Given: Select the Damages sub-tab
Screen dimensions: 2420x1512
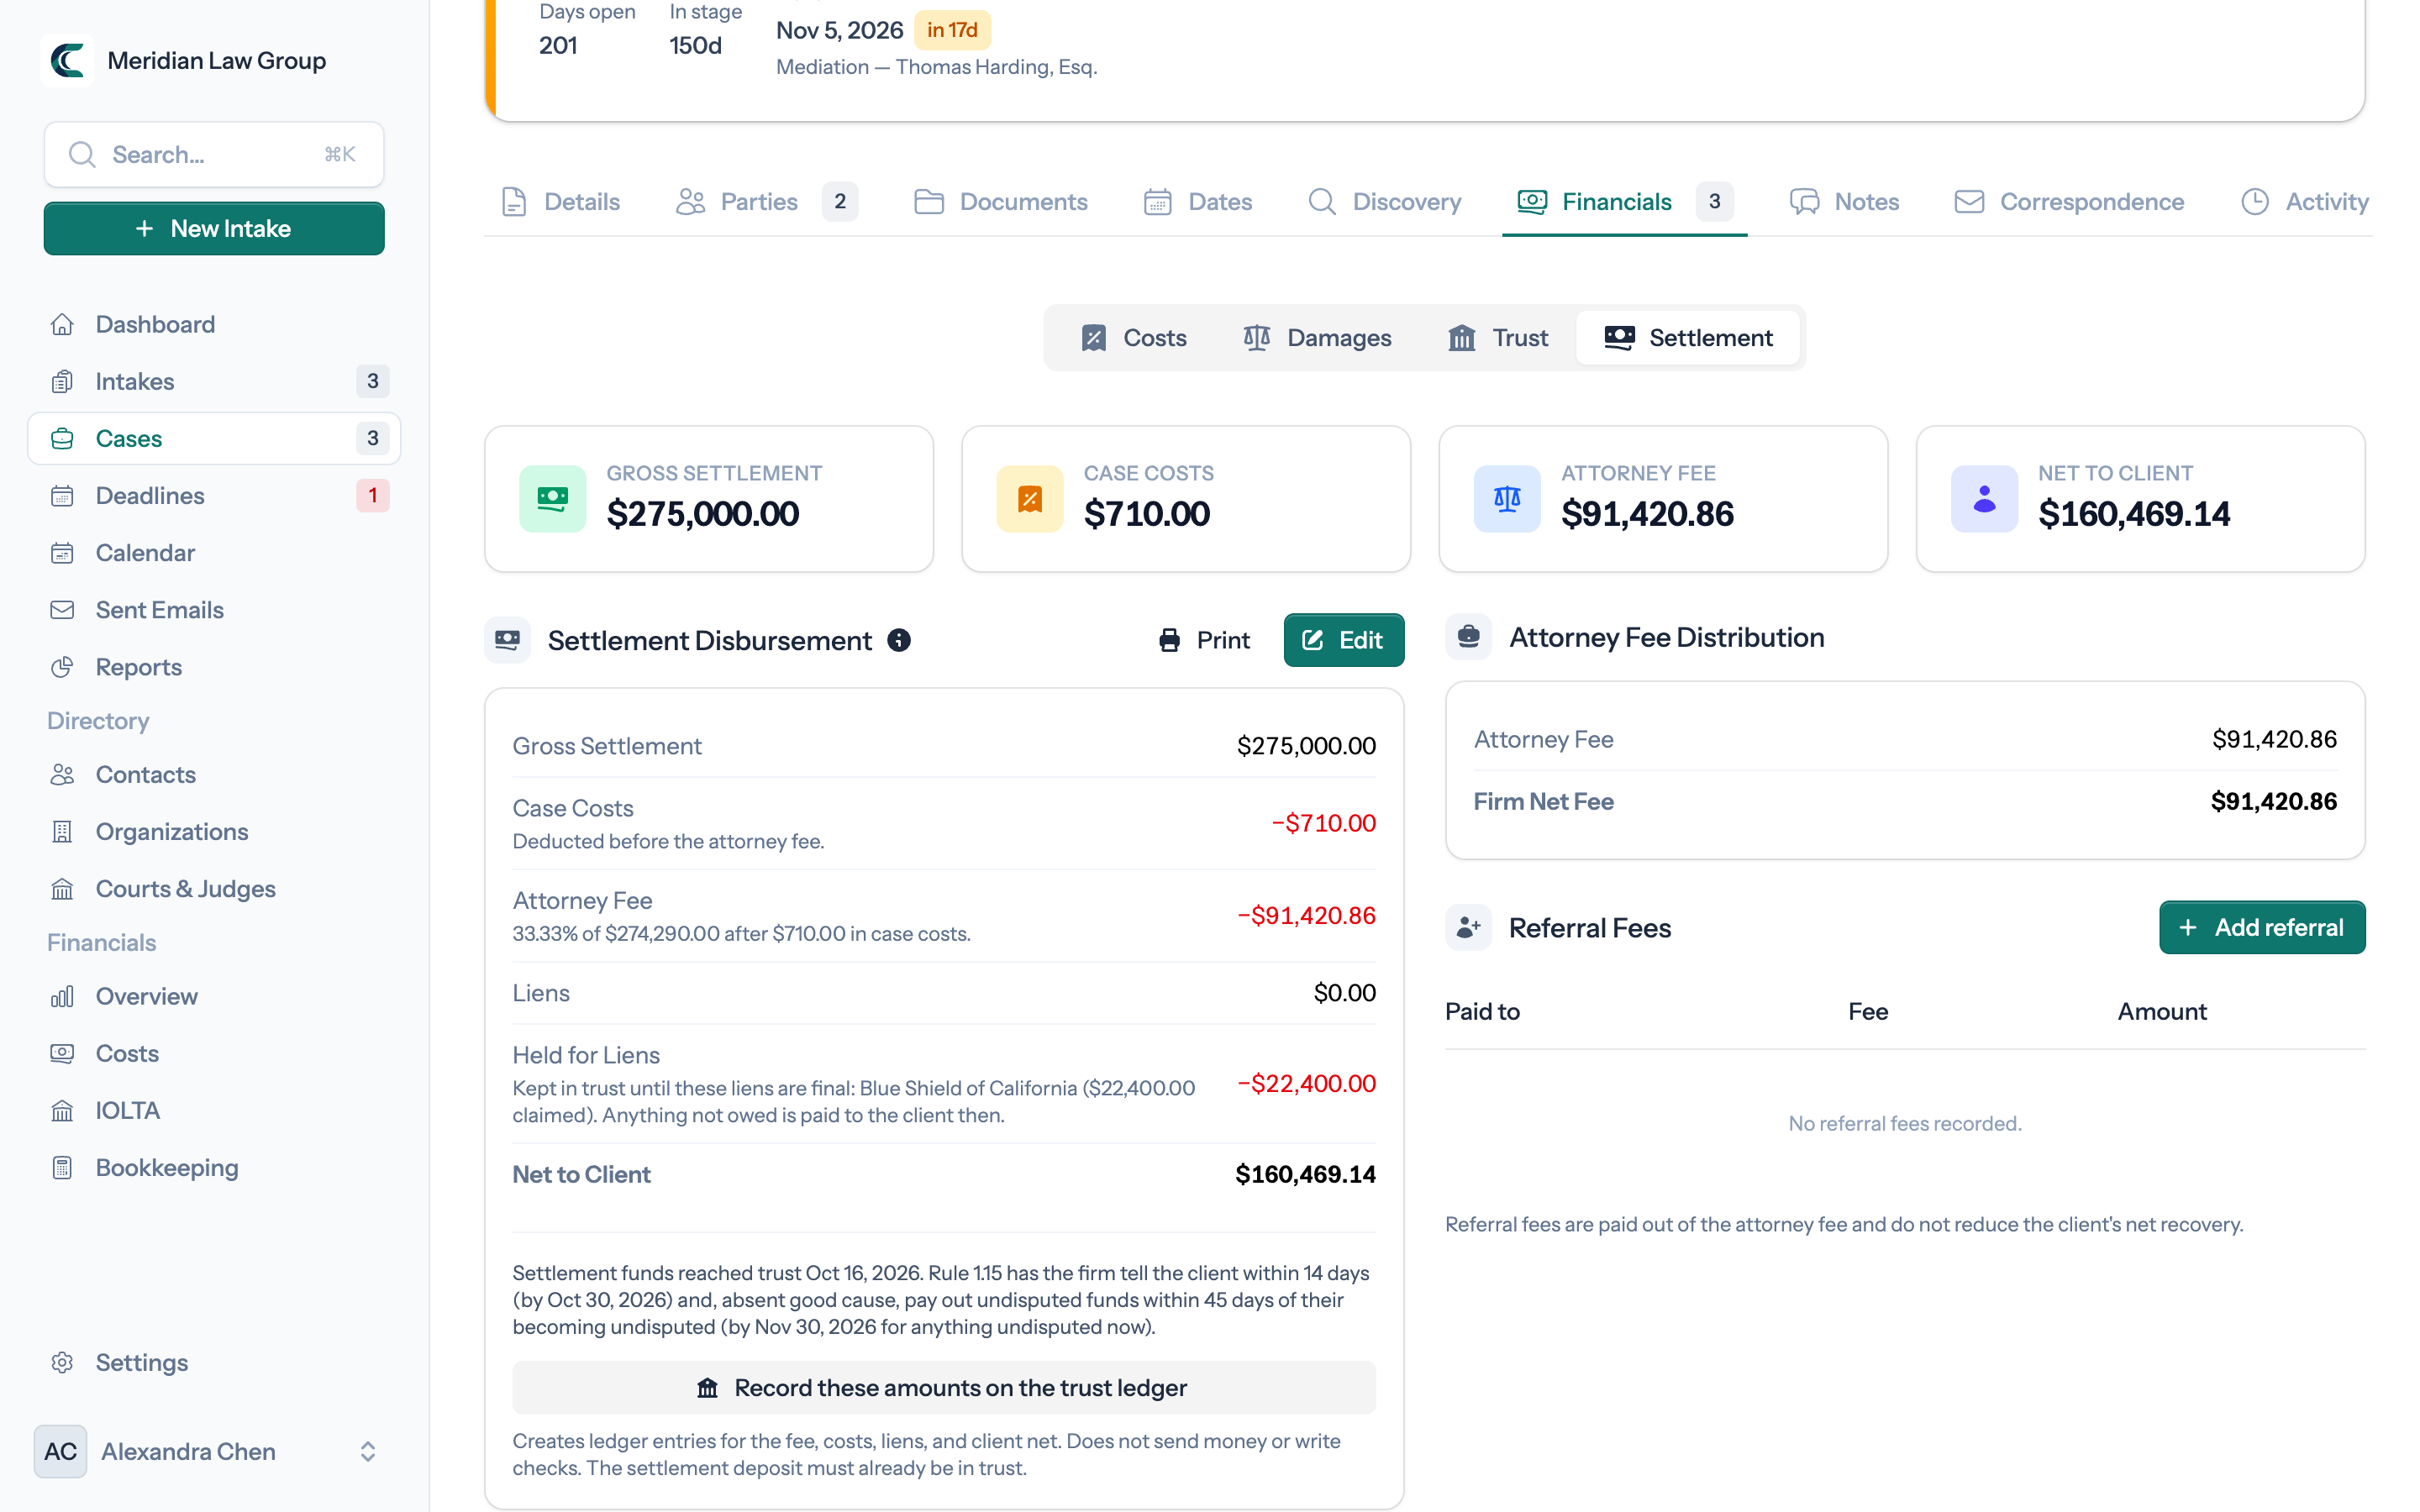Looking at the screenshot, I should [x=1317, y=338].
